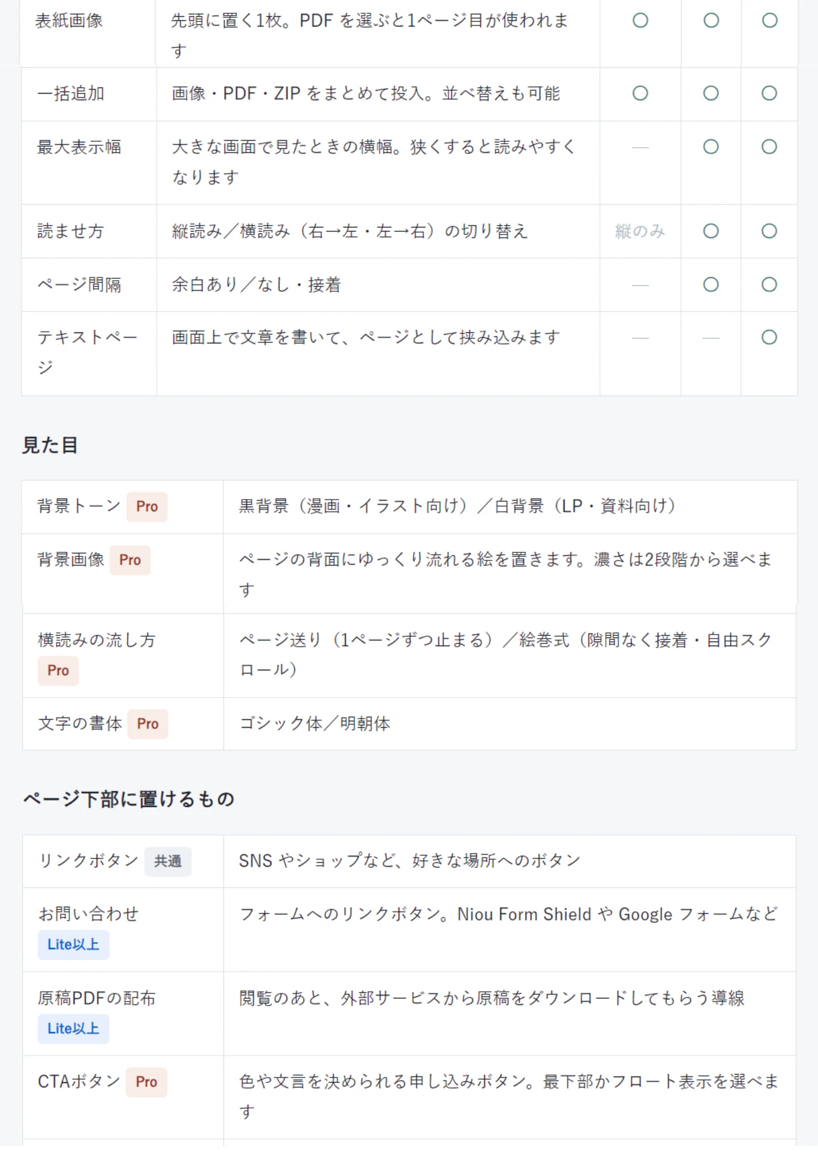Select the 黒背景／白背景 description text

[x=457, y=506]
